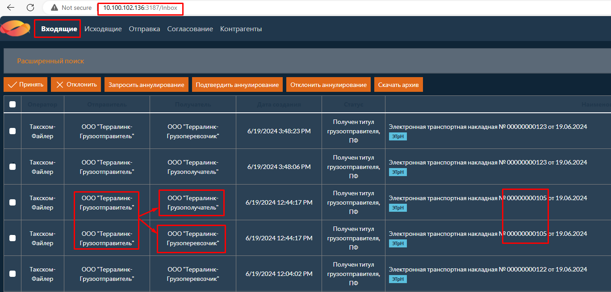Click ЭТрН tag in № 00000000122 row
Image resolution: width=611 pixels, height=292 pixels.
pyautogui.click(x=398, y=279)
